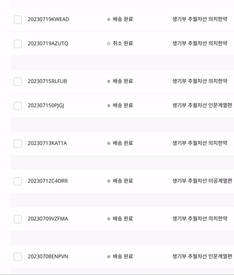Screen dimensions: 234x275
Task: Enable the checkbox of order 20230712C4DRR
Action: (x=18, y=181)
